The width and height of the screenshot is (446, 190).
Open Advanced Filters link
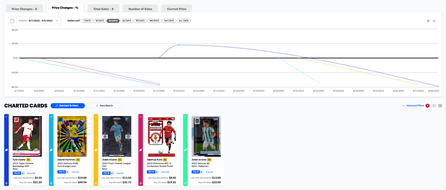(415, 106)
